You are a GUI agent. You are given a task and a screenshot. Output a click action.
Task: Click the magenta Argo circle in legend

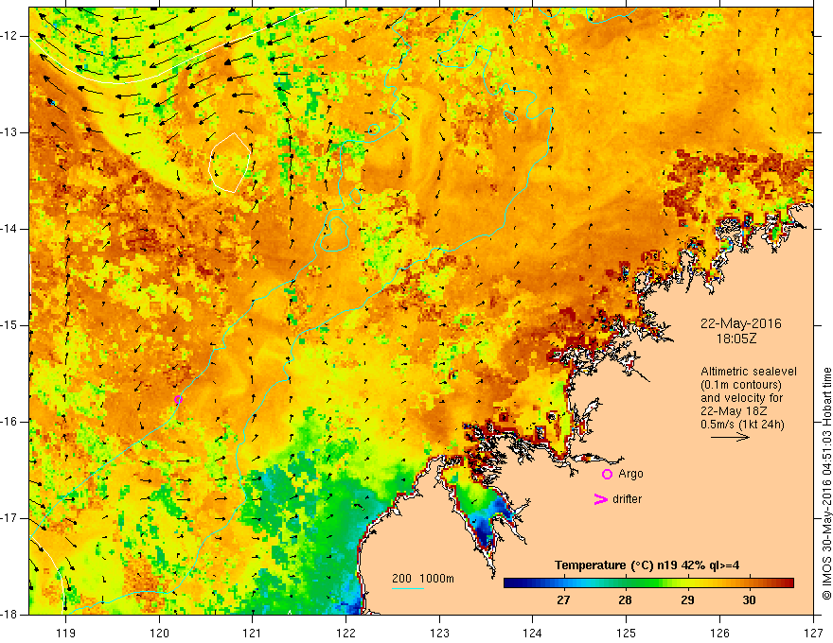(x=607, y=475)
